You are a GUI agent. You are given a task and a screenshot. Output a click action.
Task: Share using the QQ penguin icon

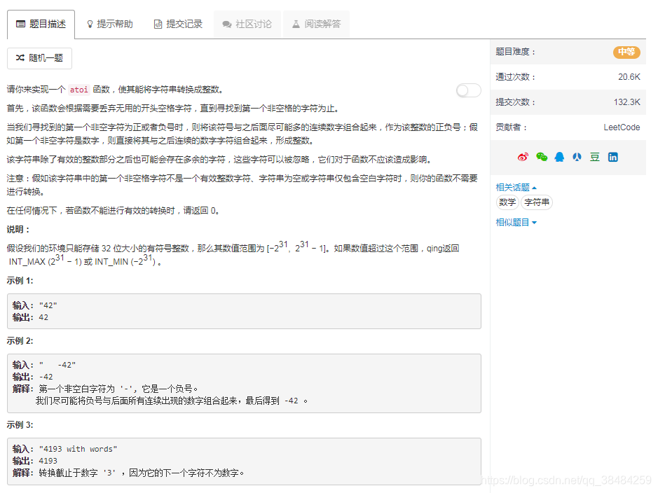click(559, 157)
